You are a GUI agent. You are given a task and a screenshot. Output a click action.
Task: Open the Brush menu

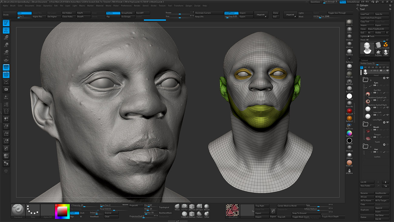pyautogui.click(x=13, y=5)
